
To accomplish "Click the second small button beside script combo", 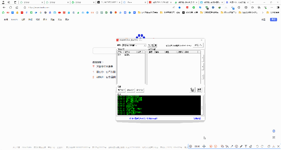I will click(x=152, y=45).
